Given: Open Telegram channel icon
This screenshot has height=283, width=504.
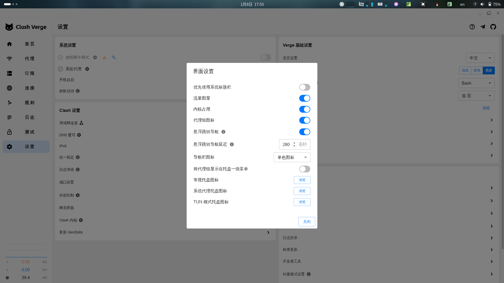Looking at the screenshot, I should (x=483, y=27).
